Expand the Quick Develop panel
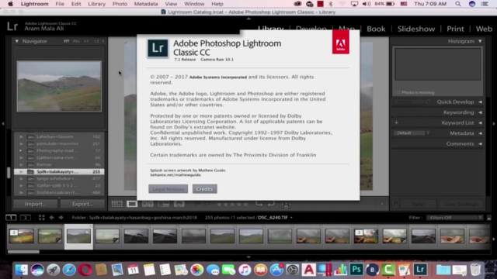This screenshot has height=279, width=497. pyautogui.click(x=480, y=102)
